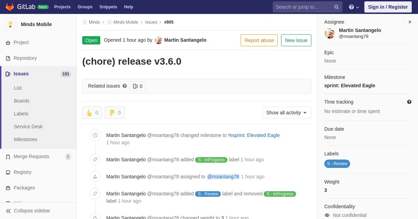Expand the Show all activity dropdown
418x219 pixels.
[287, 113]
